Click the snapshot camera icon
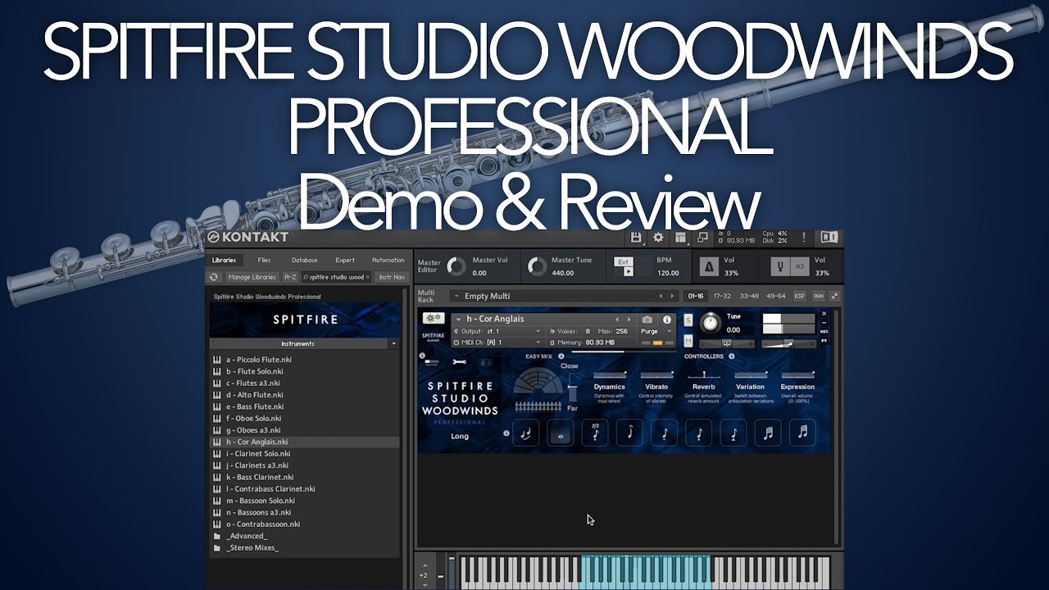This screenshot has width=1049, height=590. click(647, 320)
